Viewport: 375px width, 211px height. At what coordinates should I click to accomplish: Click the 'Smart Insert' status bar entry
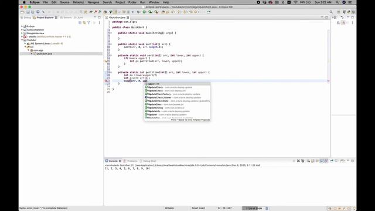point(198,208)
